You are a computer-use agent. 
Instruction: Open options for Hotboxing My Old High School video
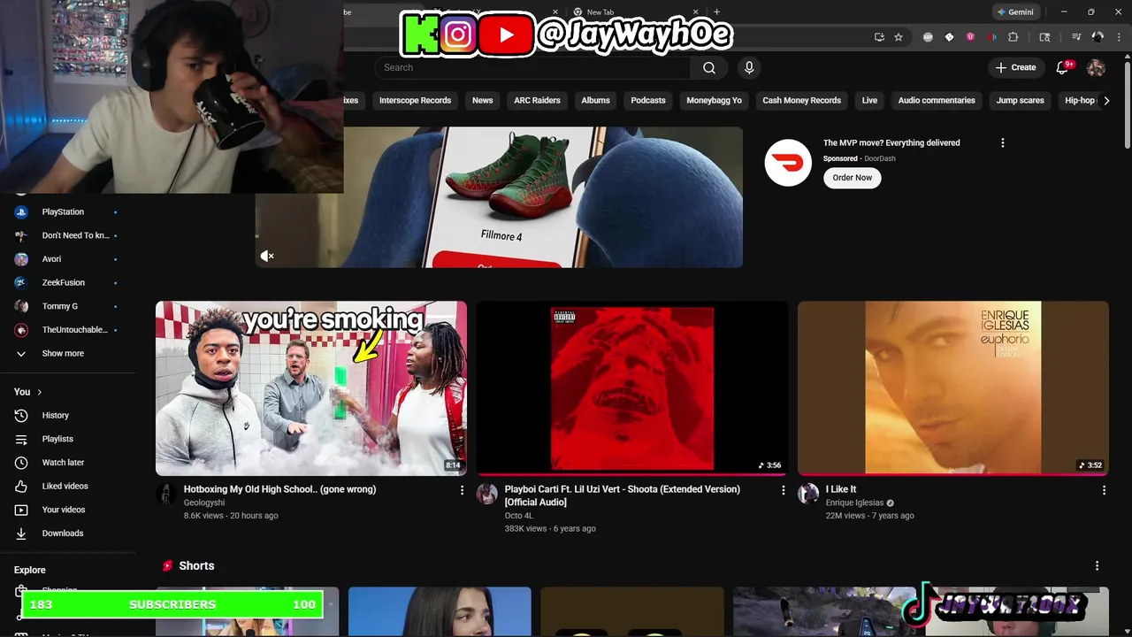462,489
